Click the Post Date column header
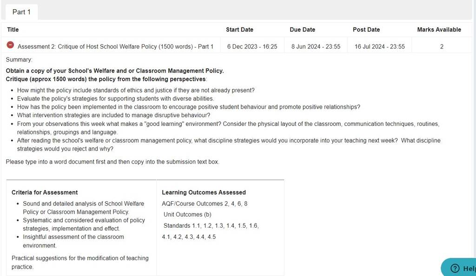This screenshot has height=276, width=476. tap(366, 30)
